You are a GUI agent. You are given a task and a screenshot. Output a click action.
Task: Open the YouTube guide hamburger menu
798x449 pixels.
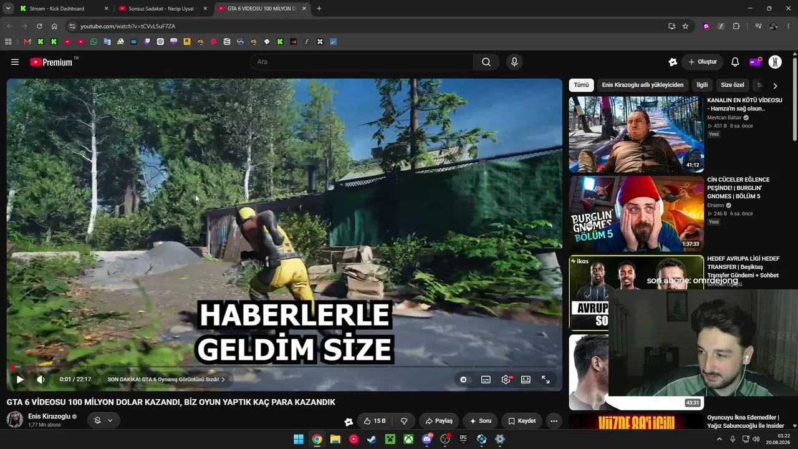pyautogui.click(x=15, y=62)
